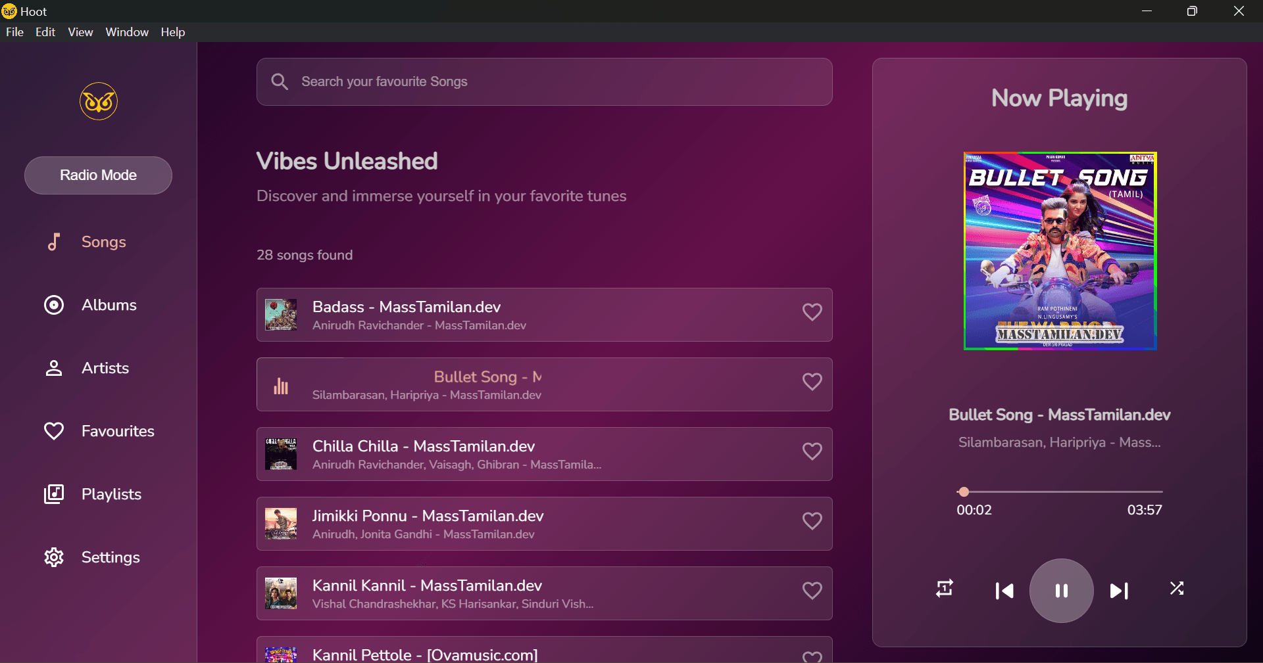Focus the Search your favourite Songs field

[x=545, y=81]
